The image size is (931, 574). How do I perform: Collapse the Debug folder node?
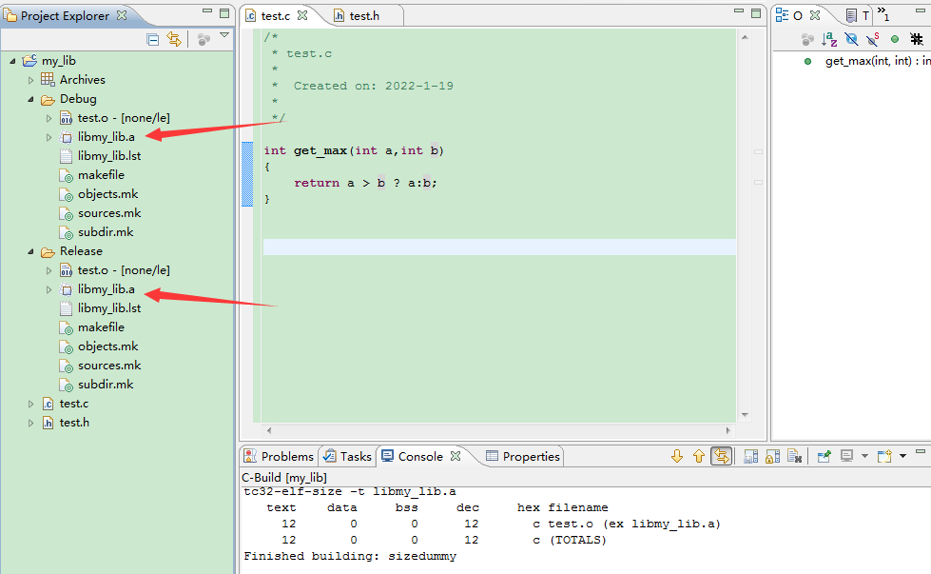pyautogui.click(x=30, y=98)
